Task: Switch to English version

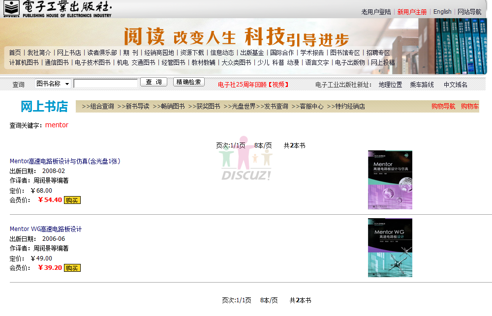Action: point(442,12)
